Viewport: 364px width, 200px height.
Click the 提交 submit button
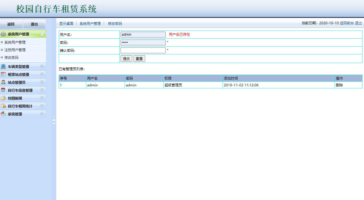coord(126,58)
